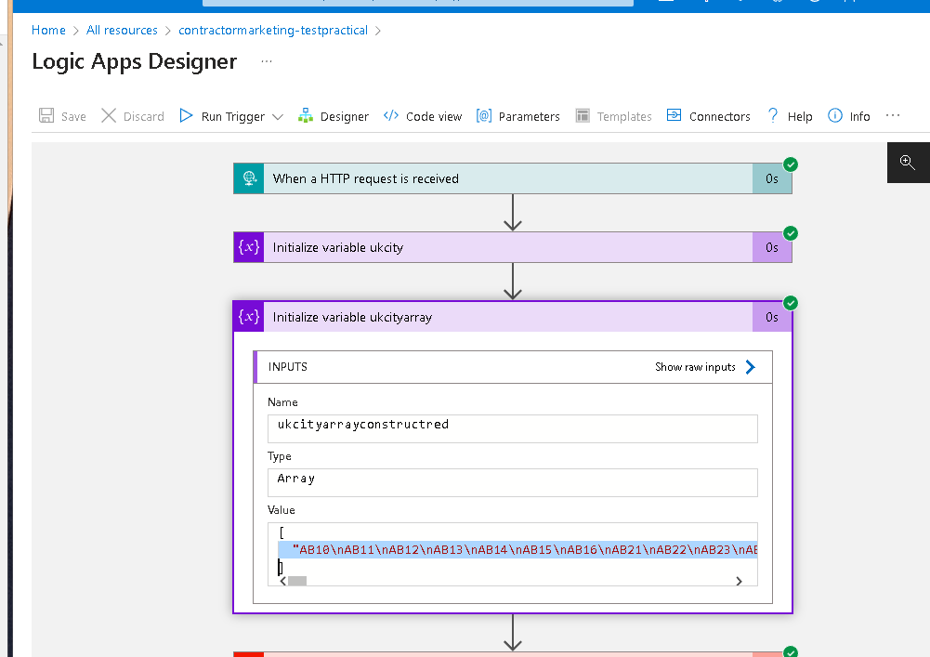Switch to Code view label
Image resolution: width=930 pixels, height=657 pixels.
coord(434,116)
